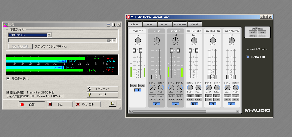Adjust the master bal knob
This screenshot has height=137, width=292.
coord(138,40)
